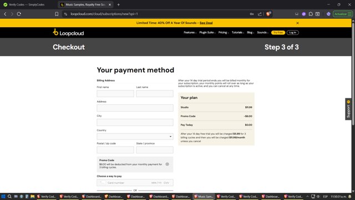Open a new browser tab with plus
Image resolution: width=355 pixels, height=200 pixels.
(118, 4)
